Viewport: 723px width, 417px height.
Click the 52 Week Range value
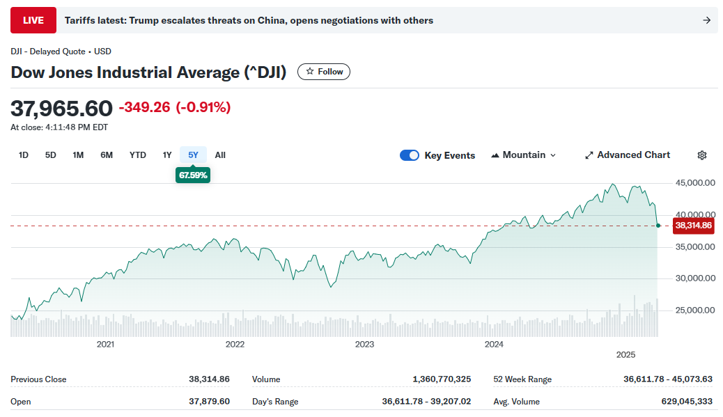point(668,379)
